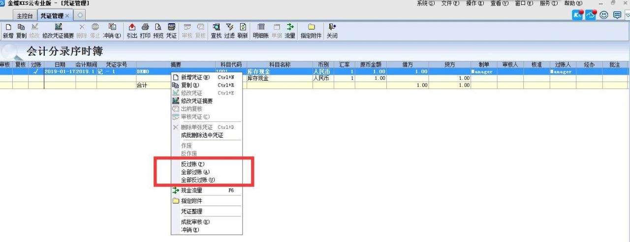Open the 帮助 menu
This screenshot has height=242, width=630.
click(x=573, y=3)
